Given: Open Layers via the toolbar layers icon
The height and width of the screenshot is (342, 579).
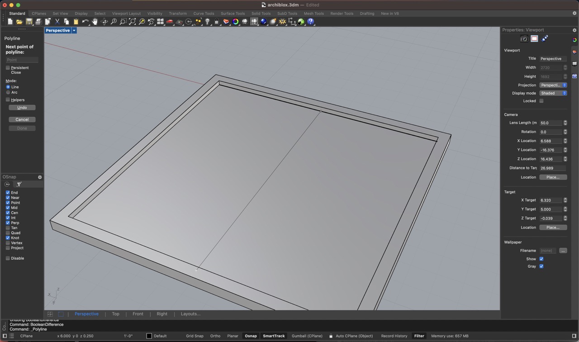Looking at the screenshot, I should pyautogui.click(x=226, y=22).
